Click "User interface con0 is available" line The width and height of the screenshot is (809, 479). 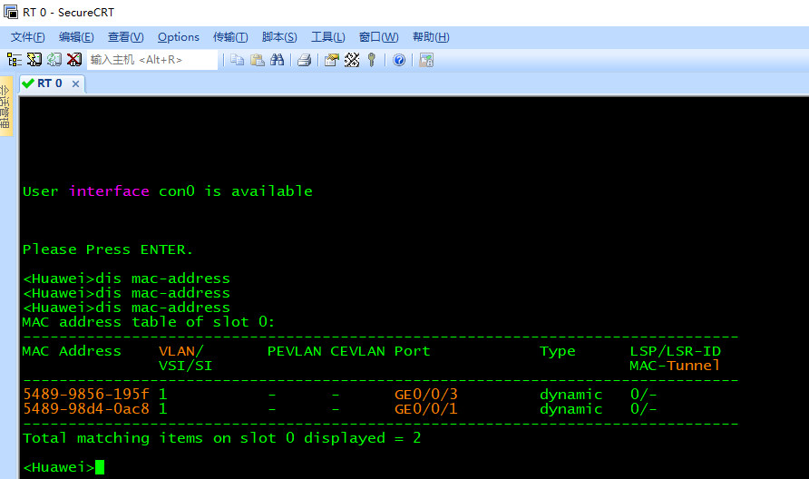pyautogui.click(x=168, y=191)
